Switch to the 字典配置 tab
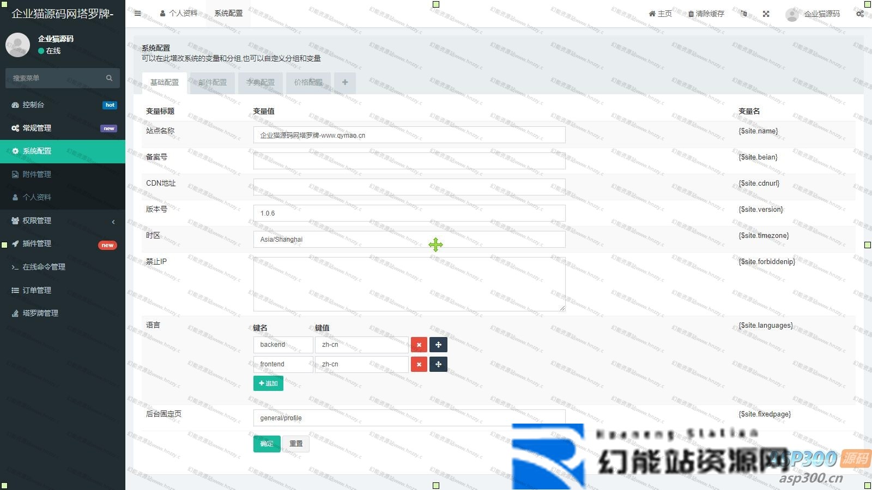872x490 pixels. click(x=261, y=83)
